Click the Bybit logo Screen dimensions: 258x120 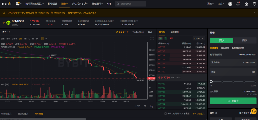coord(7,4)
